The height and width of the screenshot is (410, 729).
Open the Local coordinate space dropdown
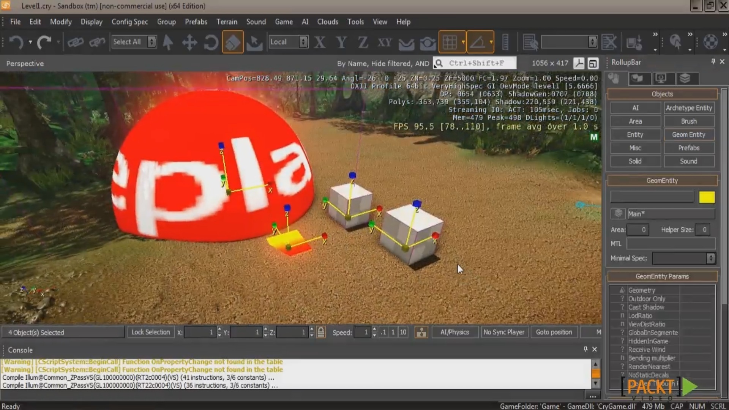pyautogui.click(x=288, y=41)
